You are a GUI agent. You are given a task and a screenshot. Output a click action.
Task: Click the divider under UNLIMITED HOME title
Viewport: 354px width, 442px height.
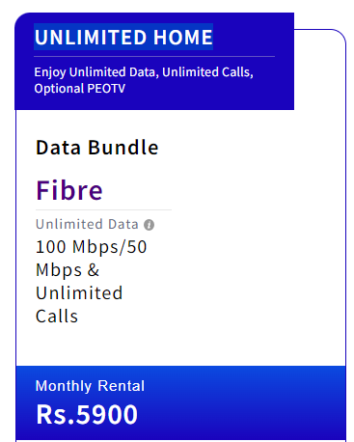point(154,56)
